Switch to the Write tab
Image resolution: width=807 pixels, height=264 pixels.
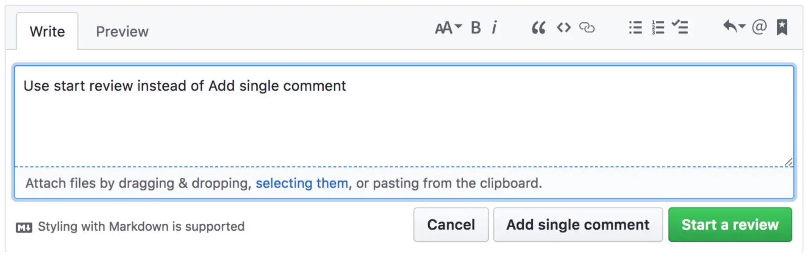point(47,32)
